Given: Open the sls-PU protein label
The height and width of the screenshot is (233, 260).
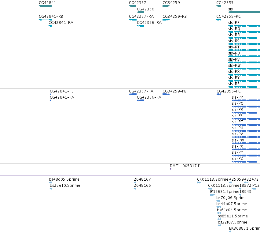Looking at the screenshot, I should coord(238,128).
